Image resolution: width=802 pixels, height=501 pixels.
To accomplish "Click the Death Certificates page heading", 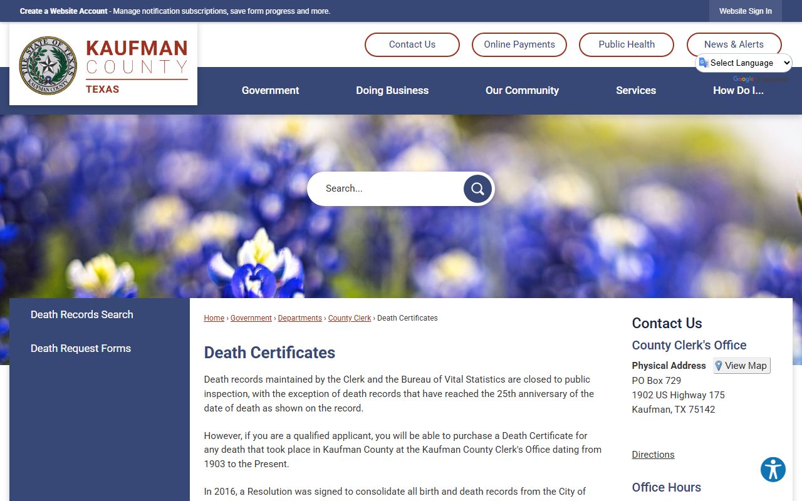I will pos(269,353).
